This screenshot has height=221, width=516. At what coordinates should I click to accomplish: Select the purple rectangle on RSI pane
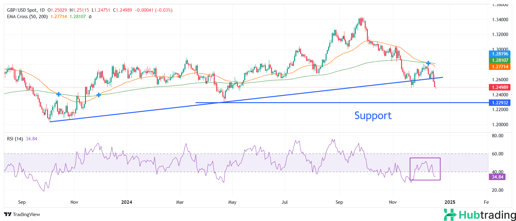point(425,158)
